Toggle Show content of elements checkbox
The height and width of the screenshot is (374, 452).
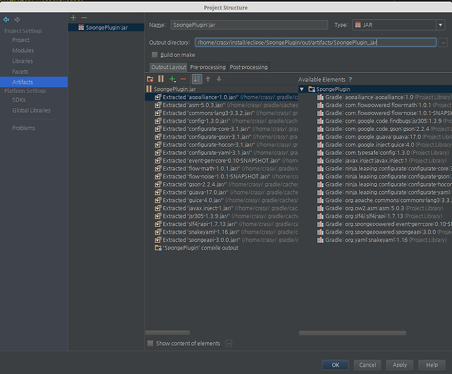[x=150, y=343]
